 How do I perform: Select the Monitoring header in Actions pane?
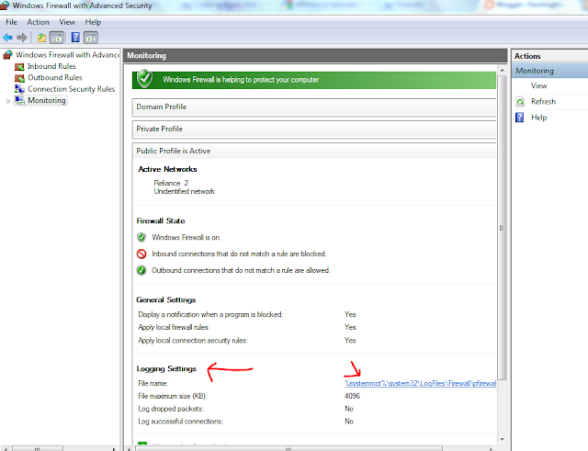coord(549,71)
